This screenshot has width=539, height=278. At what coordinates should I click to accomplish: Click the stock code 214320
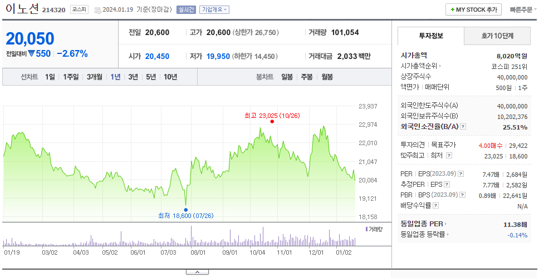click(x=53, y=11)
